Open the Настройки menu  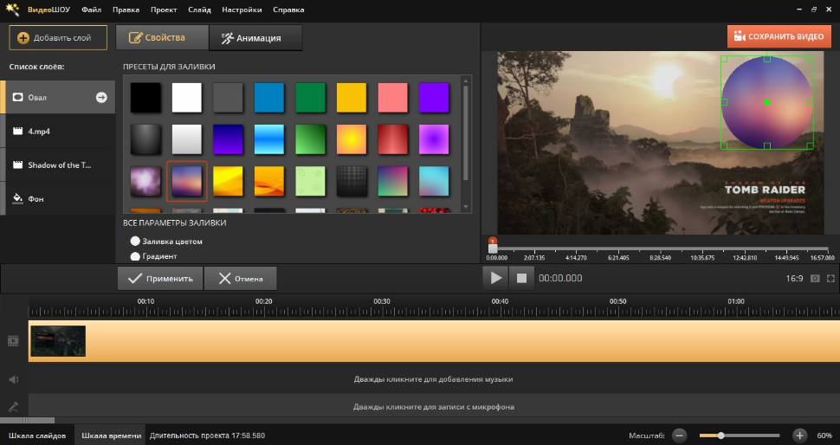pos(242,10)
